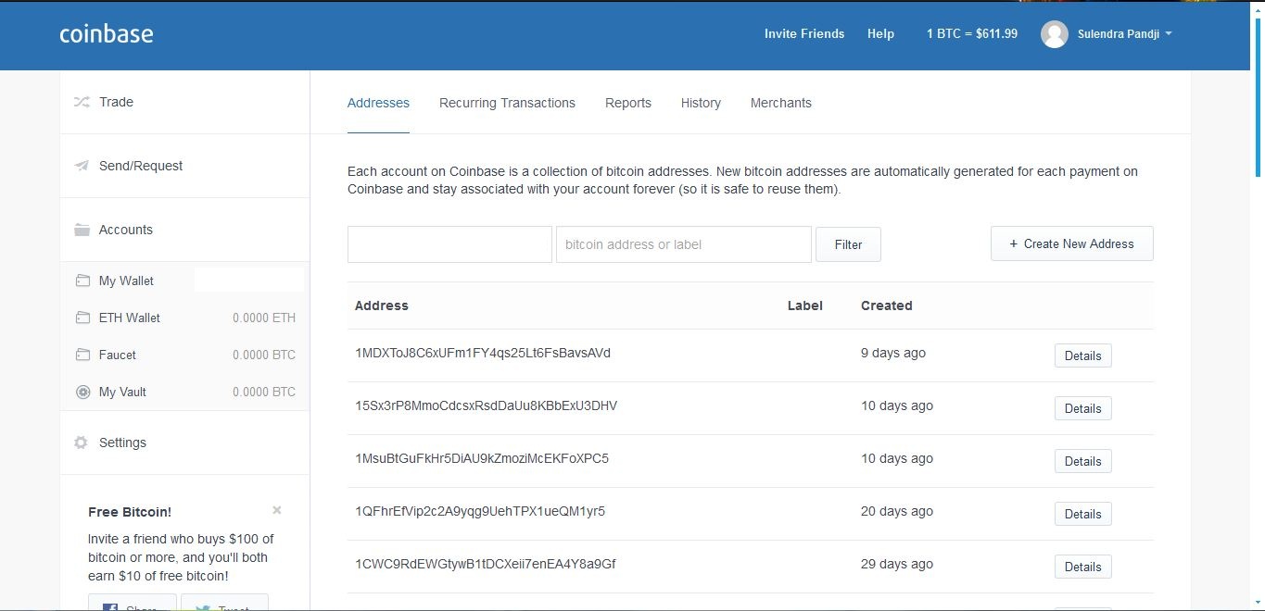Show Details for address 1MsuBtGuFkHr5DiAU9kZmoziMcEKFoXPC5
This screenshot has height=611, width=1265.
[x=1082, y=461]
